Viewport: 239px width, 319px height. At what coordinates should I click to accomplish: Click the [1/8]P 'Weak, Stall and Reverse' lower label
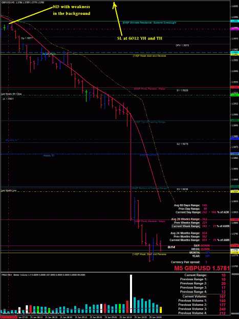(x=149, y=254)
